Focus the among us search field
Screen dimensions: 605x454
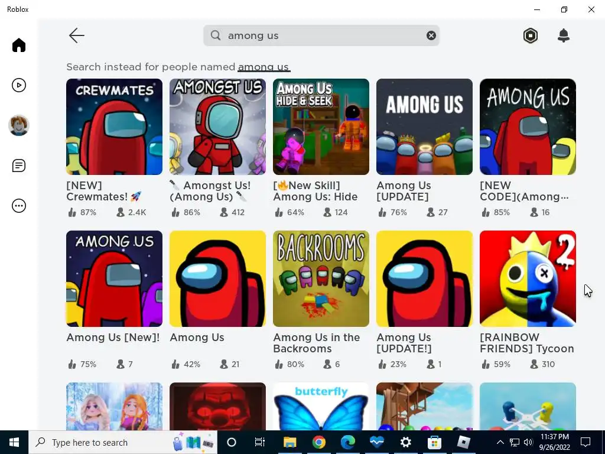[321, 35]
